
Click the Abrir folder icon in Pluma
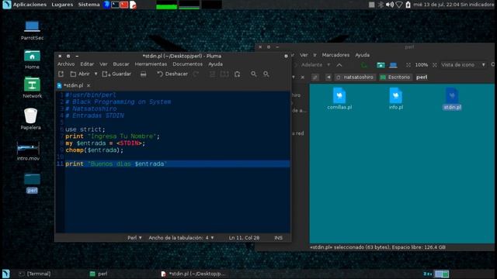coord(73,74)
